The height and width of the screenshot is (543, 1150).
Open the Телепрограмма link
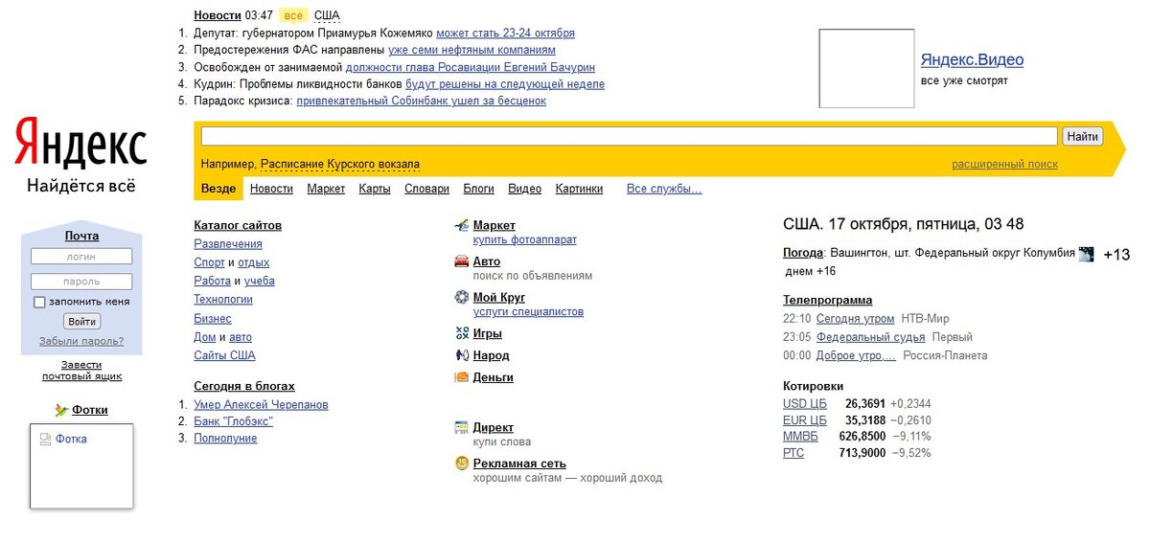828,300
